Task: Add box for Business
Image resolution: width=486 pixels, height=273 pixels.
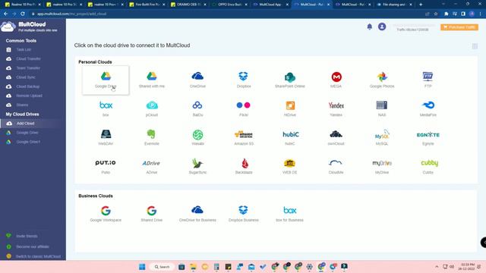Action: (x=290, y=214)
